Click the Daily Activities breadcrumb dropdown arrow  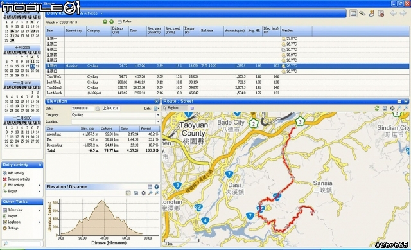tap(101, 13)
